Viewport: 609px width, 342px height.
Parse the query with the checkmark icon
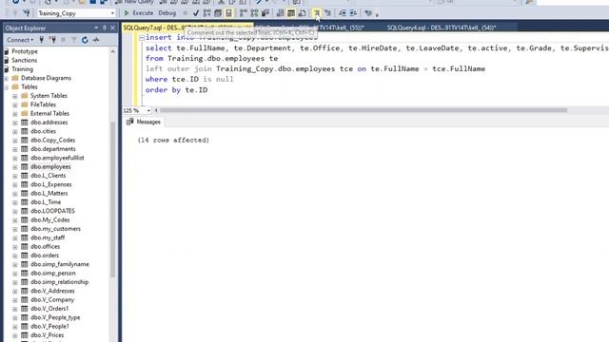[x=196, y=13]
